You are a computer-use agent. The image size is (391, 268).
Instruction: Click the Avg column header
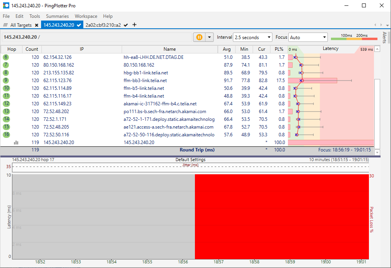pyautogui.click(x=227, y=49)
